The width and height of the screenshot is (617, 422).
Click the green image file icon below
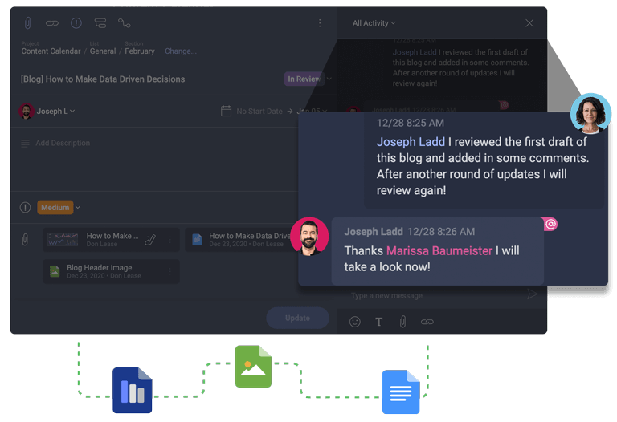[253, 366]
